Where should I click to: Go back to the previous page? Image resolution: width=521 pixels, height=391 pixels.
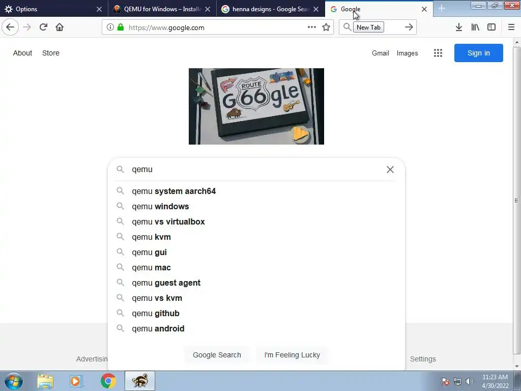tap(10, 27)
